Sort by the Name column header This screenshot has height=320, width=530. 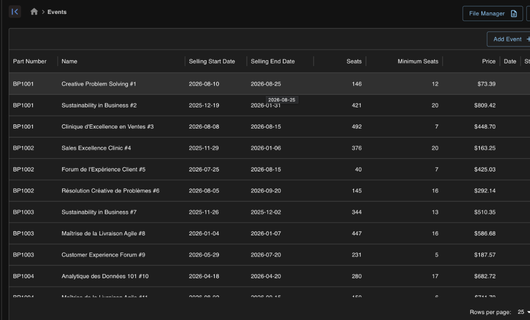click(69, 61)
